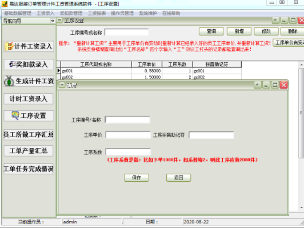
Task: Roll up the 新增 dialog with up-arrow icon
Action: click(x=258, y=85)
